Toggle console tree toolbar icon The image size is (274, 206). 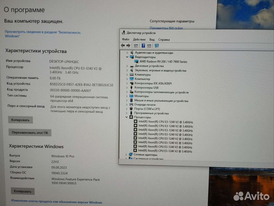(x=136, y=46)
